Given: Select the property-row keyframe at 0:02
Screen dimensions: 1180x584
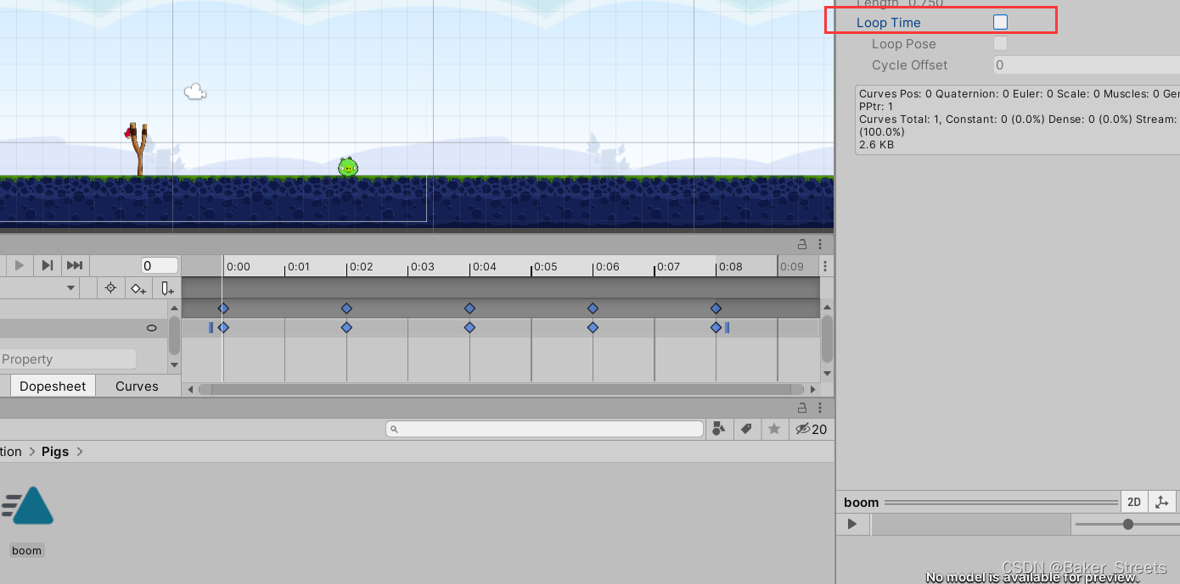Looking at the screenshot, I should tap(346, 327).
